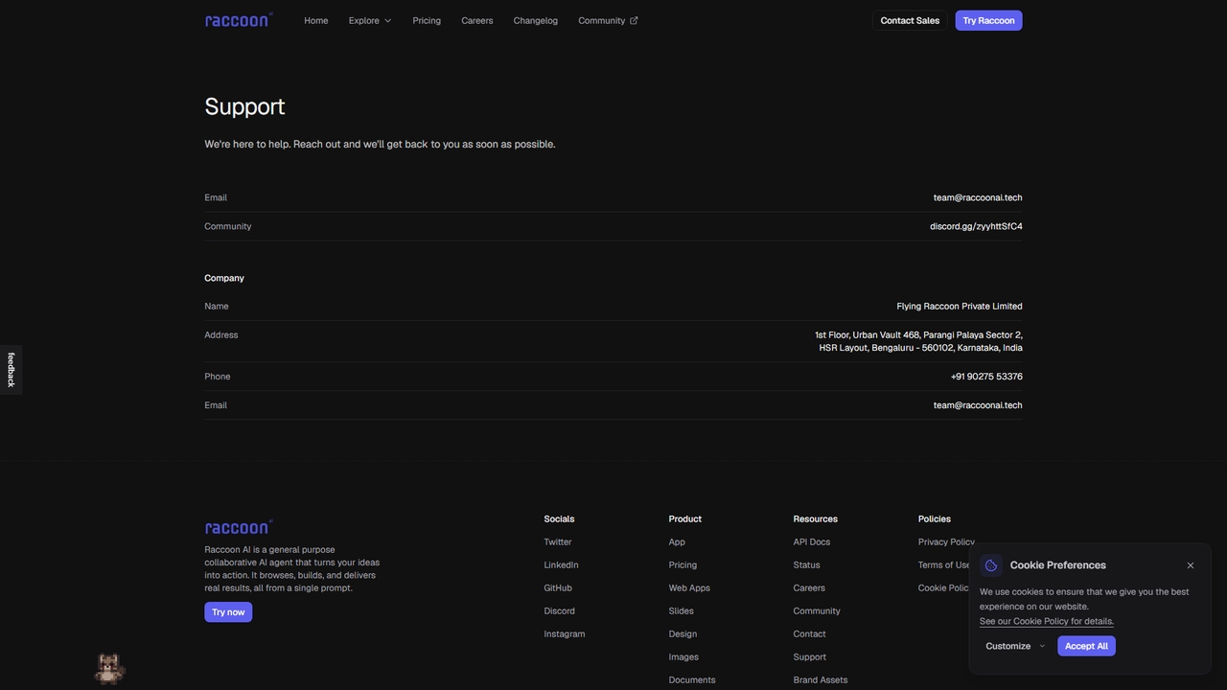
Task: Click the Accept All cookies button
Action: [x=1086, y=646]
